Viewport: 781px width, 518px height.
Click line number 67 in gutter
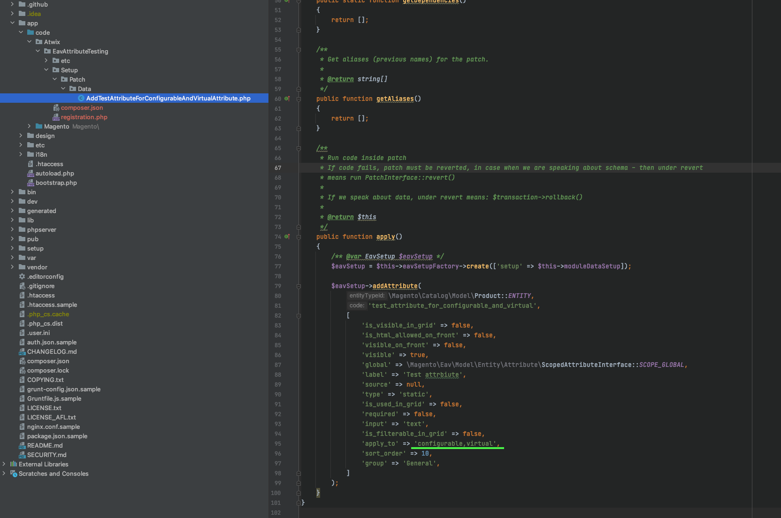[278, 168]
